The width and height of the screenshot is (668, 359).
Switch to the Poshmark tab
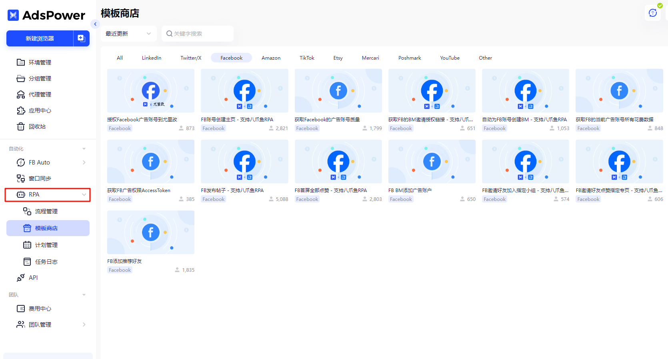coord(410,58)
